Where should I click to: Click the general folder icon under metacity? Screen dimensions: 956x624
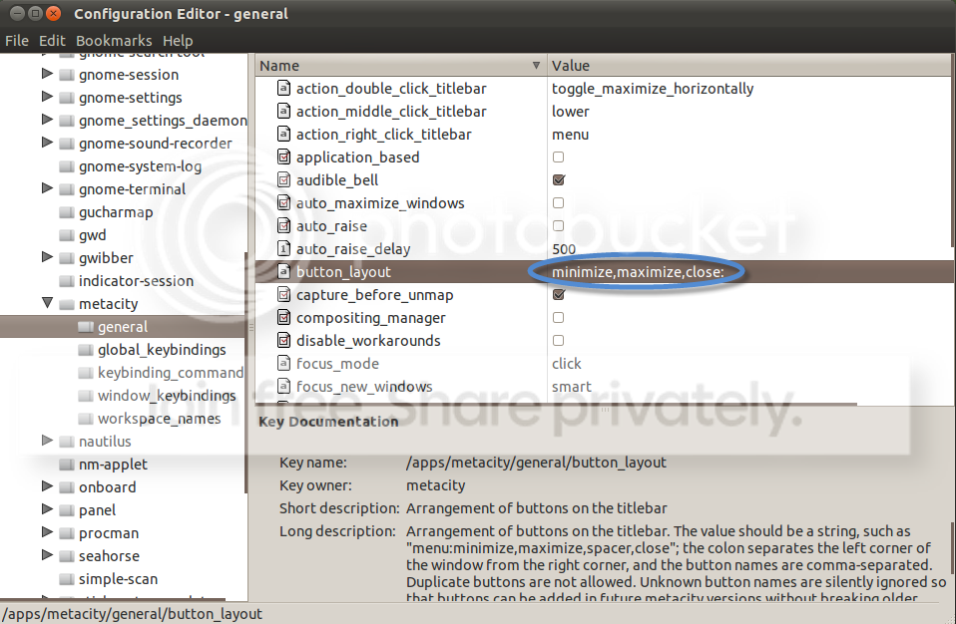coord(85,327)
